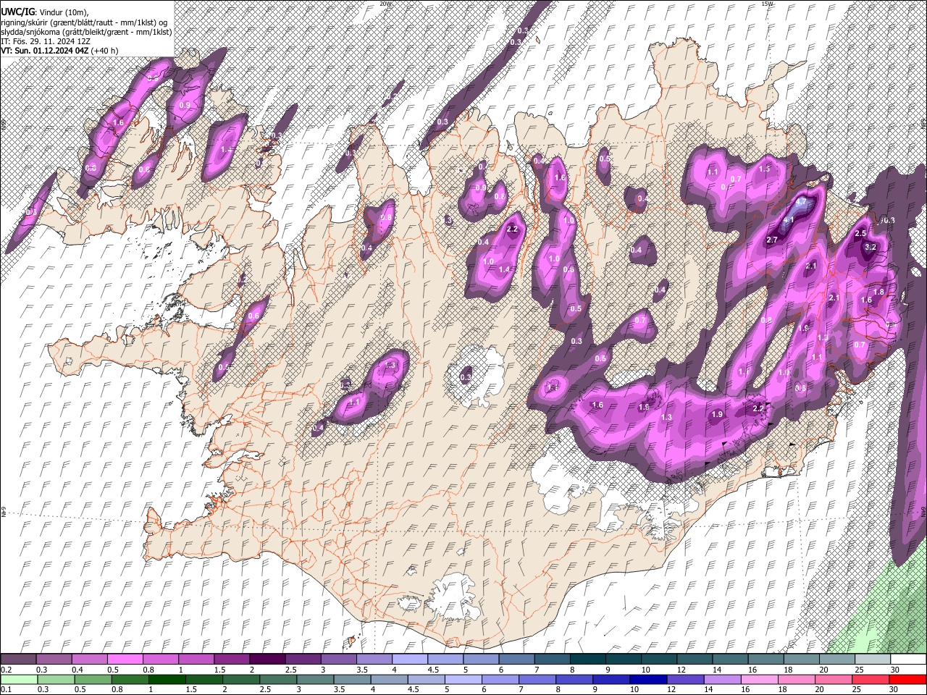
Task: Pick the 6–7 steel blue swatch, upper legend
Action: tap(517, 659)
